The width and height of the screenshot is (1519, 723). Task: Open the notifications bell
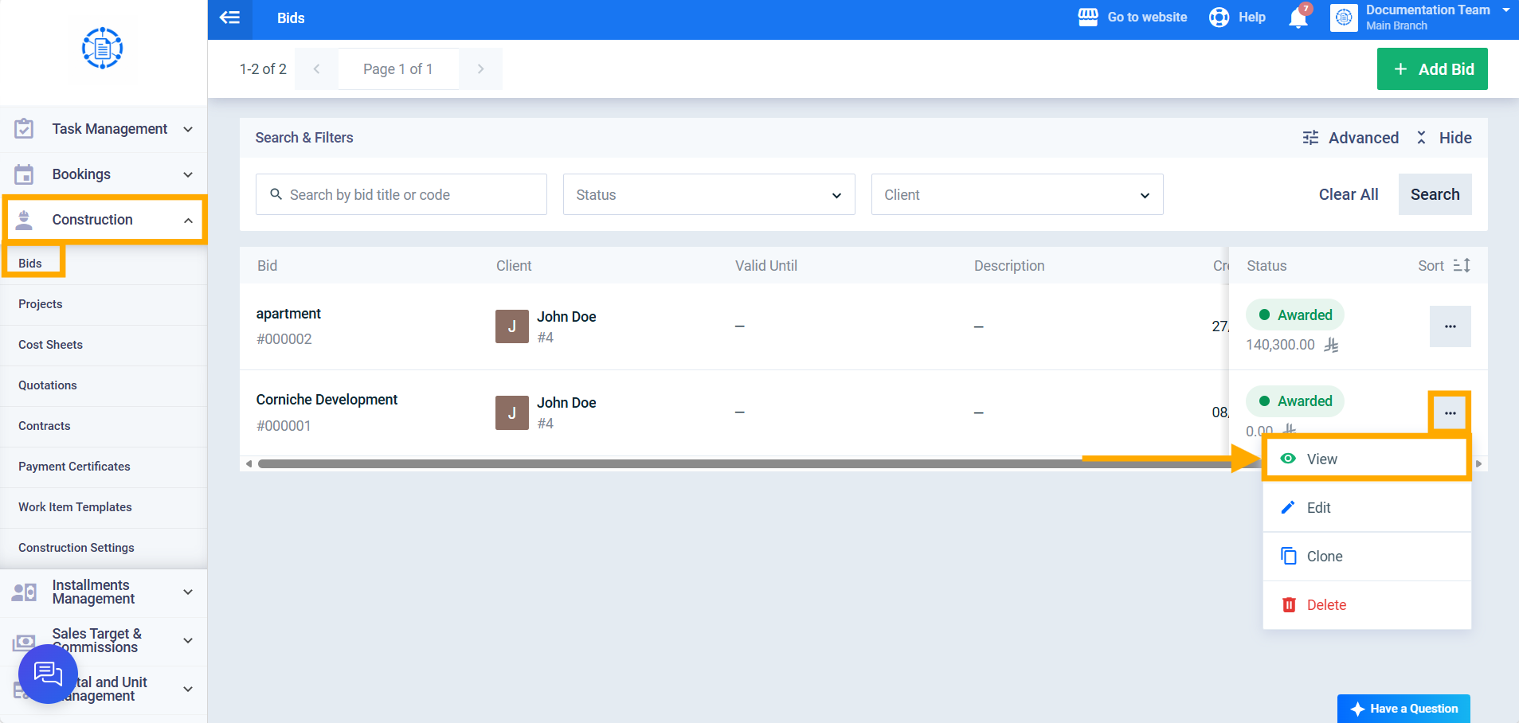point(1298,18)
